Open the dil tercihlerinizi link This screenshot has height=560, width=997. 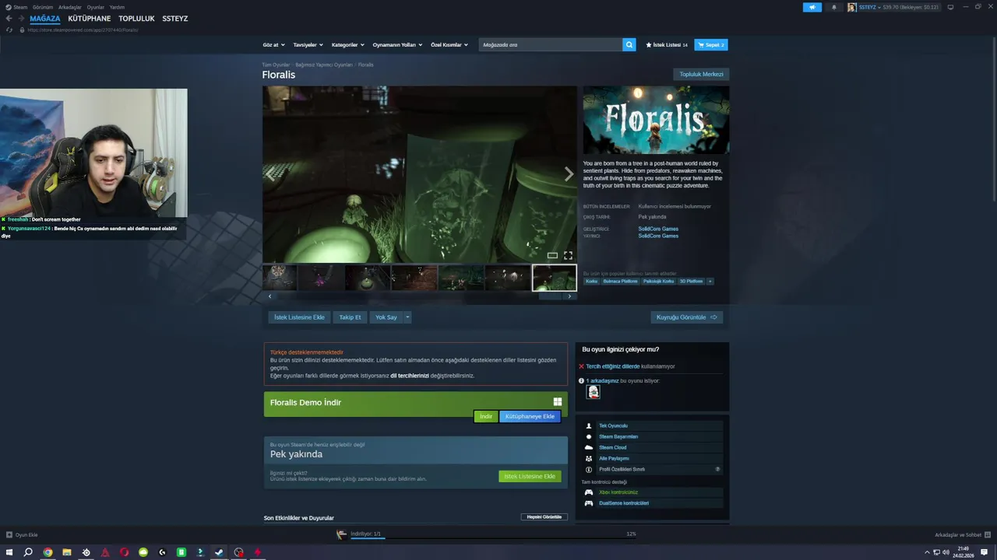(410, 376)
